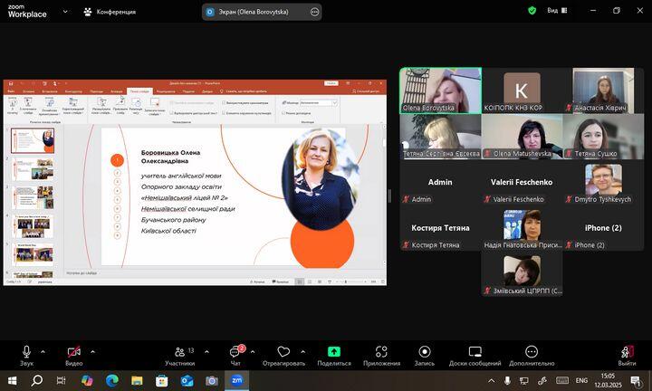Open video options caret next to Видео

click(x=92, y=352)
